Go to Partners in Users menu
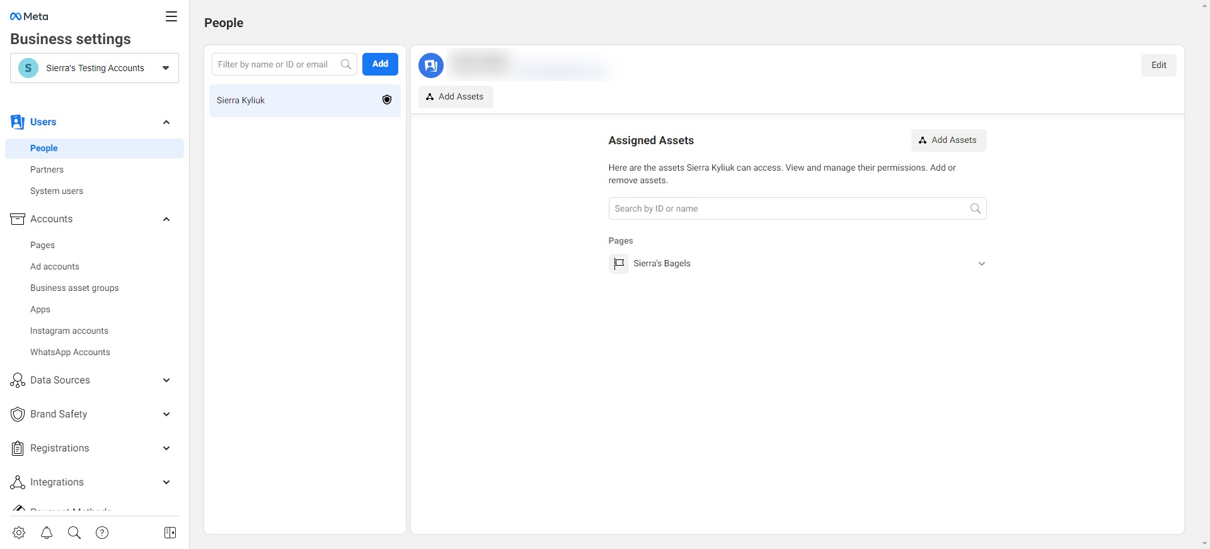 47,170
